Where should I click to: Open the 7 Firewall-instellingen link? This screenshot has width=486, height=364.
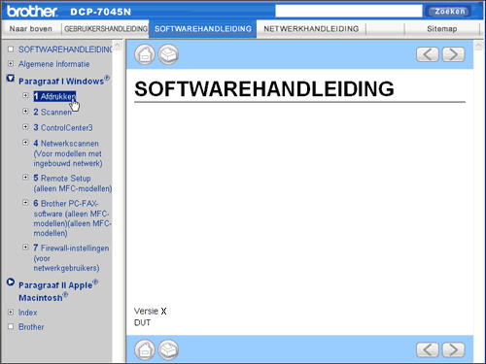tap(71, 258)
